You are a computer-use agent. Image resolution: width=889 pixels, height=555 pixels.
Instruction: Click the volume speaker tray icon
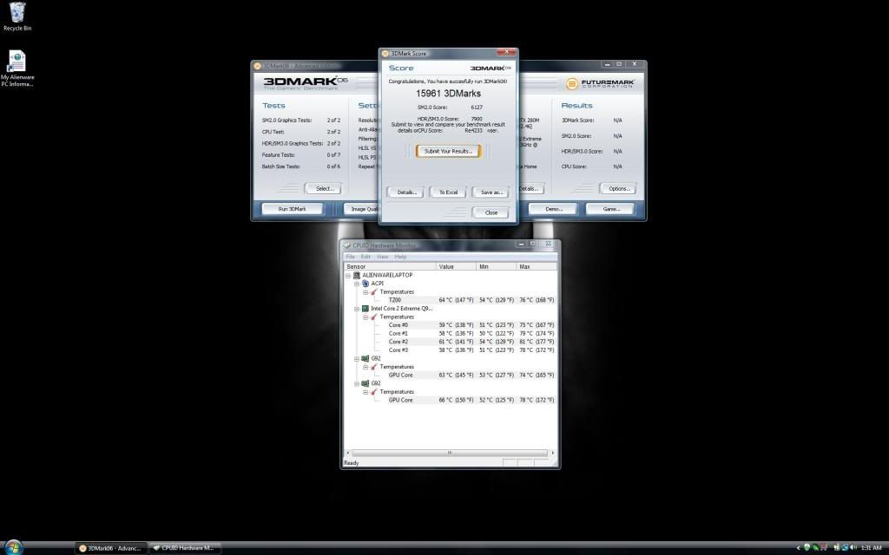pos(853,548)
